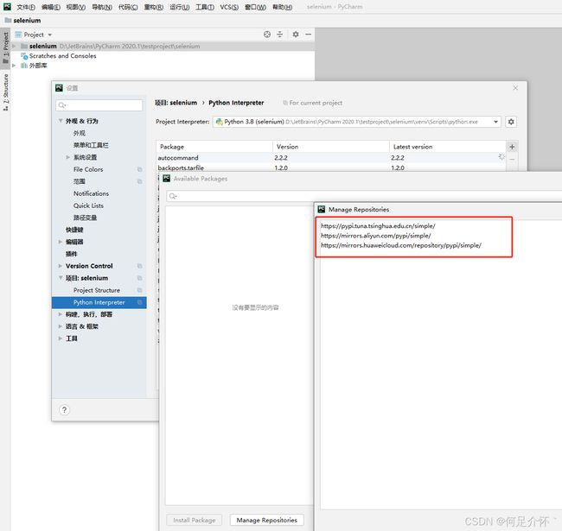This screenshot has height=531, width=562.
Task: Expand the 外部库 tree node
Action: click(14, 66)
